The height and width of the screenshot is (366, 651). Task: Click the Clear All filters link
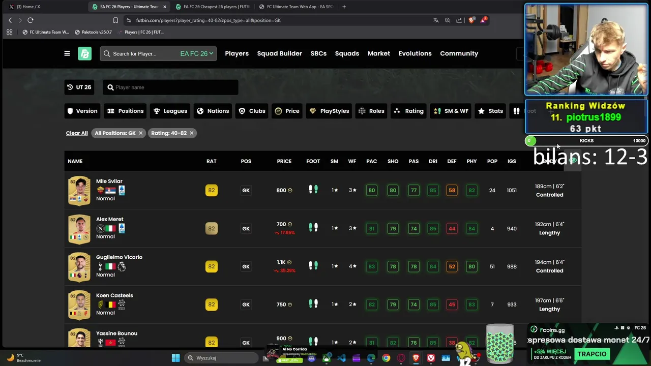click(x=77, y=133)
